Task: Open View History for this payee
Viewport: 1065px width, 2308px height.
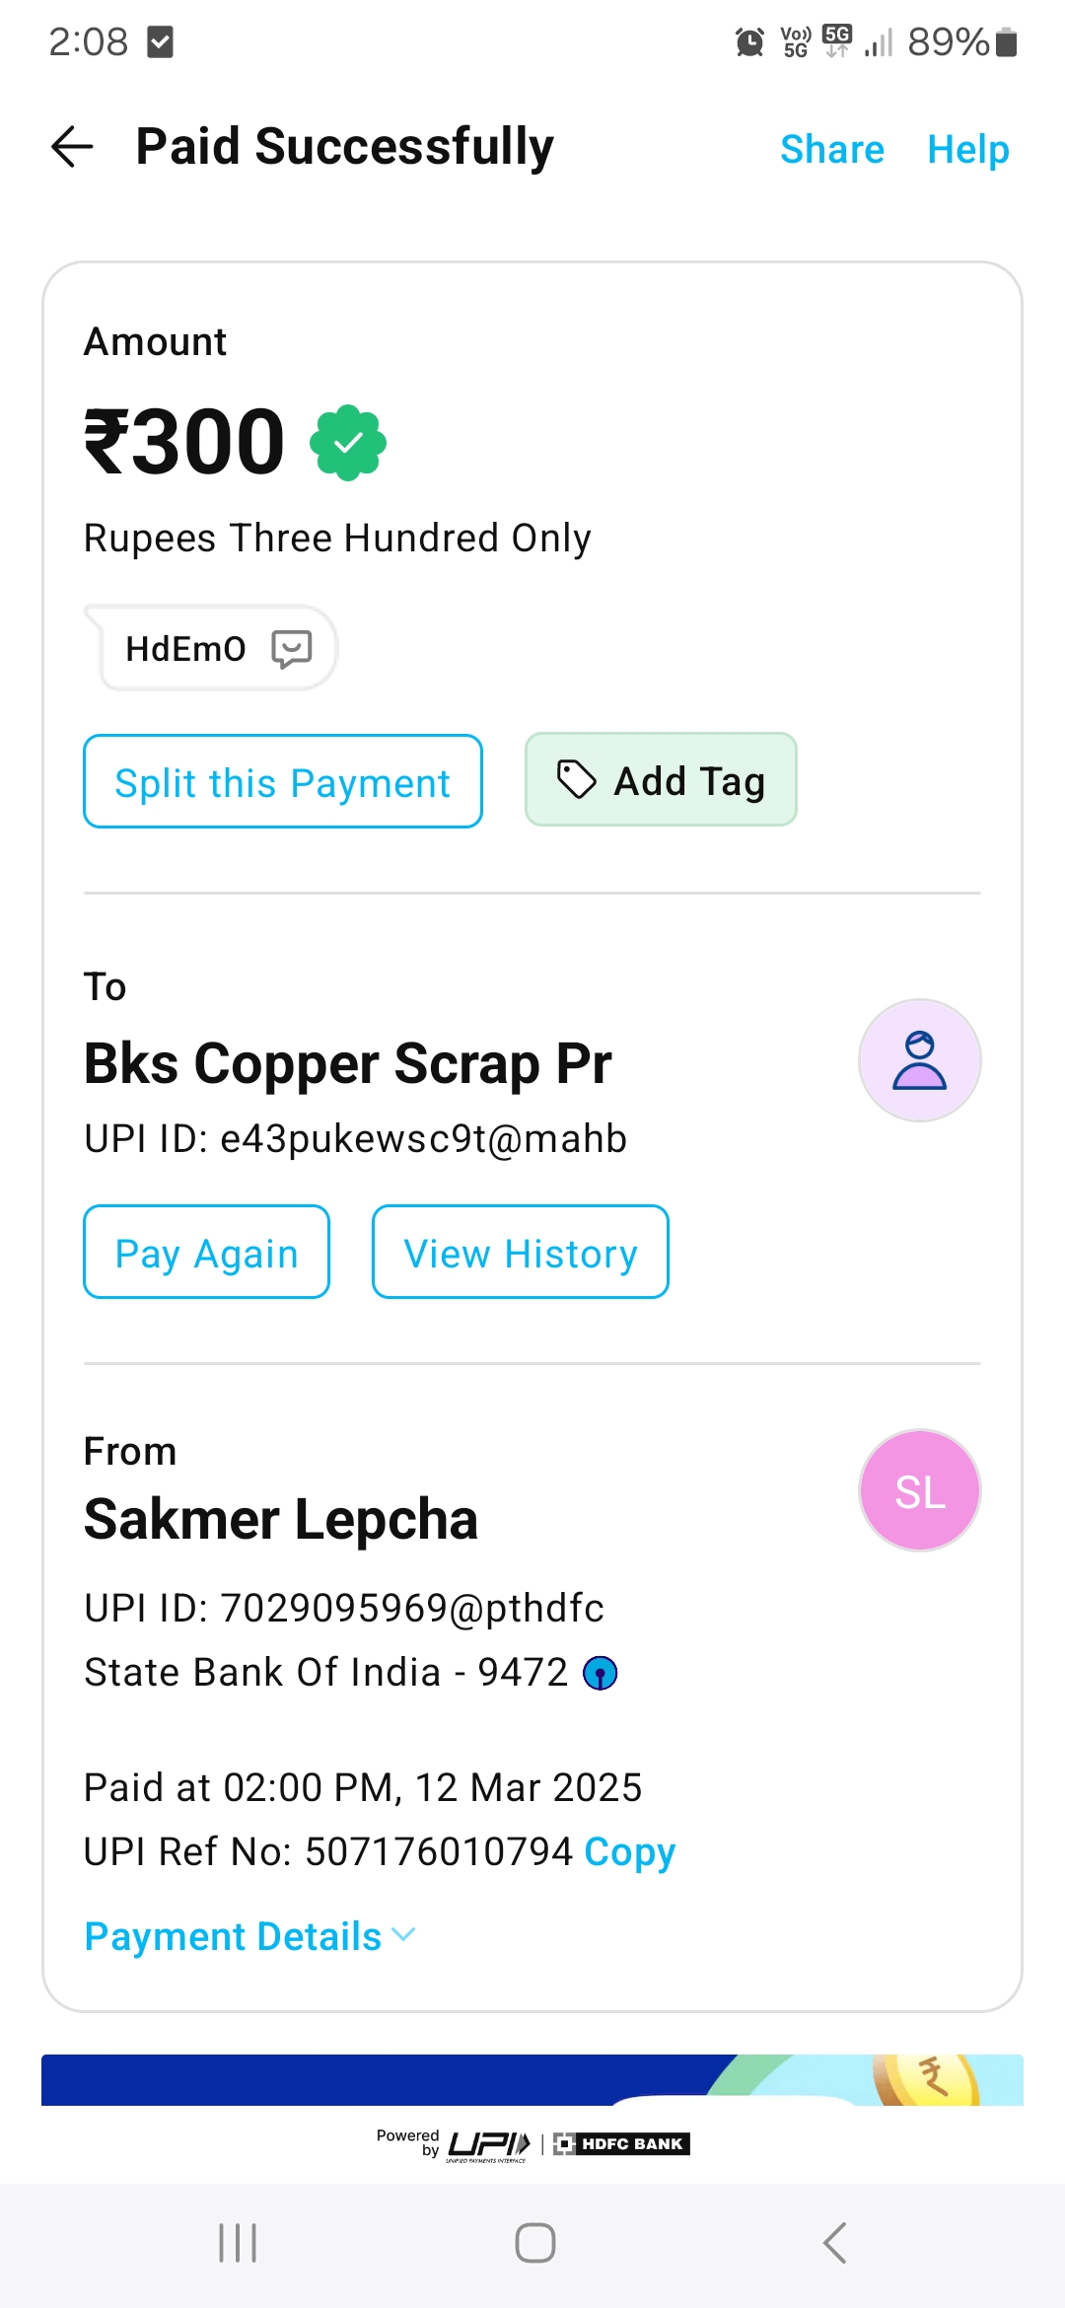Action: pyautogui.click(x=520, y=1253)
